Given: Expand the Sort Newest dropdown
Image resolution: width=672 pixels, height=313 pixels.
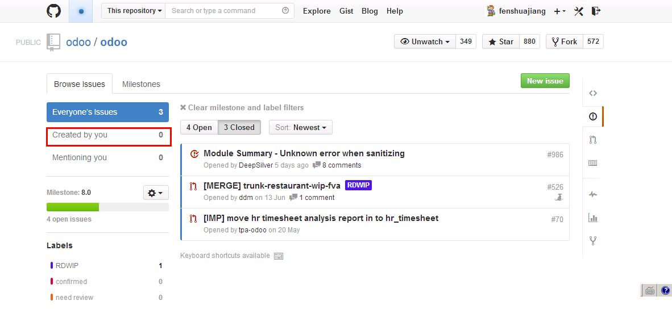Looking at the screenshot, I should coord(300,127).
